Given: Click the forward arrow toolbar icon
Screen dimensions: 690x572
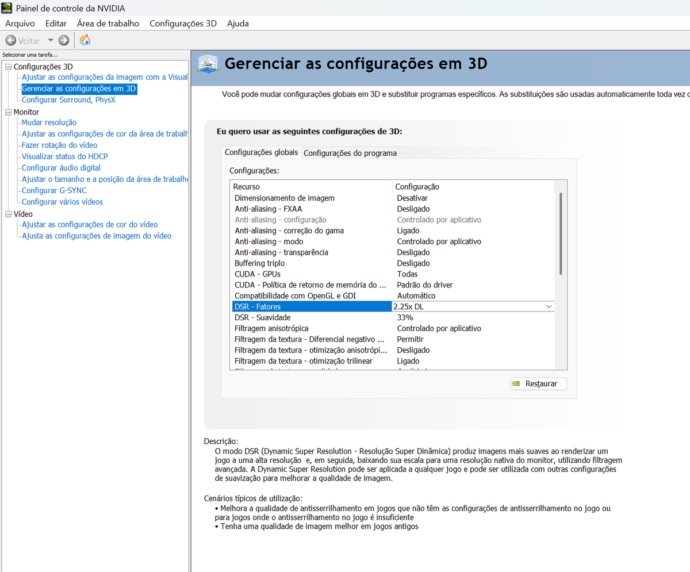Looking at the screenshot, I should tap(64, 40).
